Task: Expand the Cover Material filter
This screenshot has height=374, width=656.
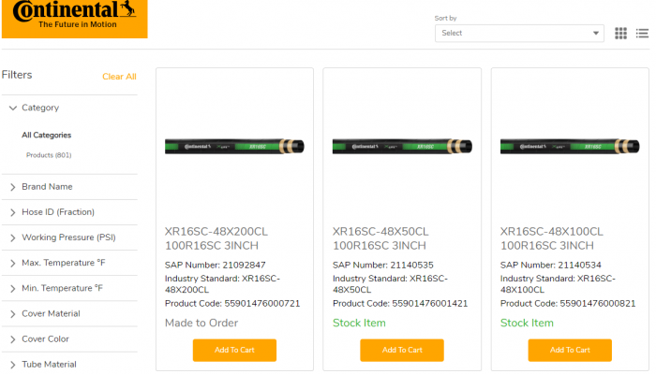Action: [51, 313]
